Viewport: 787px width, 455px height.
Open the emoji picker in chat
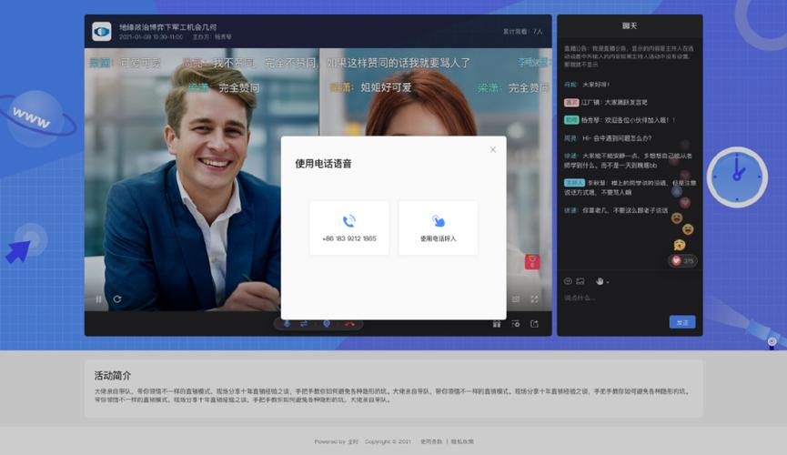568,281
